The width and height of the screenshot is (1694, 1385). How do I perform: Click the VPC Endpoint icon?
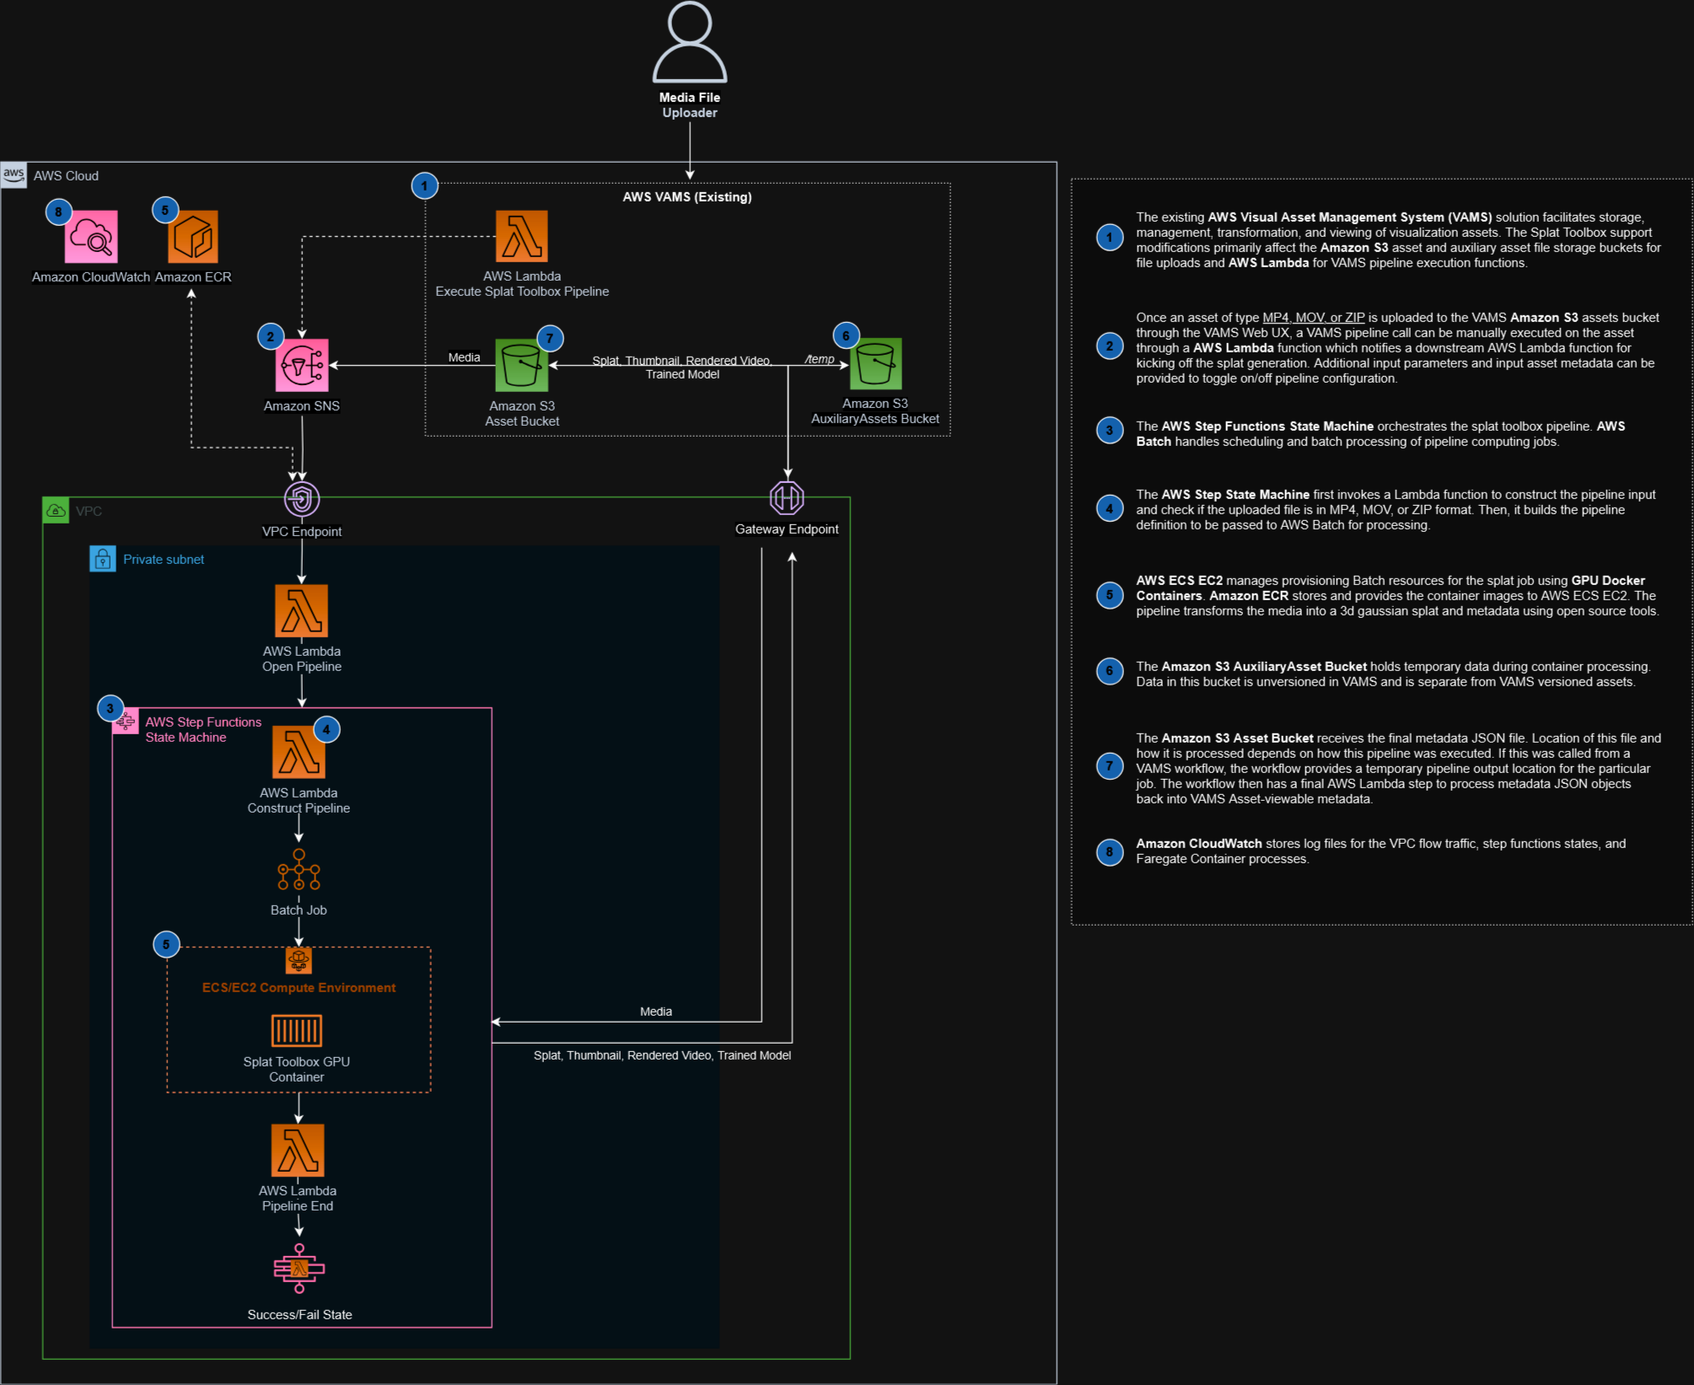pos(302,499)
